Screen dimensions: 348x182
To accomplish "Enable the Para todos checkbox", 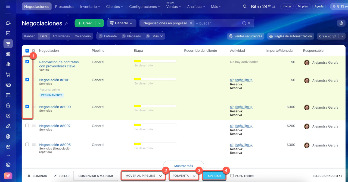I will point(232,176).
